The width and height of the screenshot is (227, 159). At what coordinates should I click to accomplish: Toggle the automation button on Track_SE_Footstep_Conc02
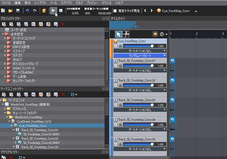click(x=116, y=85)
